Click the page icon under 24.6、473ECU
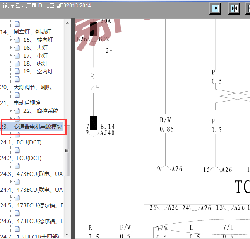The image size is (250, 239). [x=17, y=229]
